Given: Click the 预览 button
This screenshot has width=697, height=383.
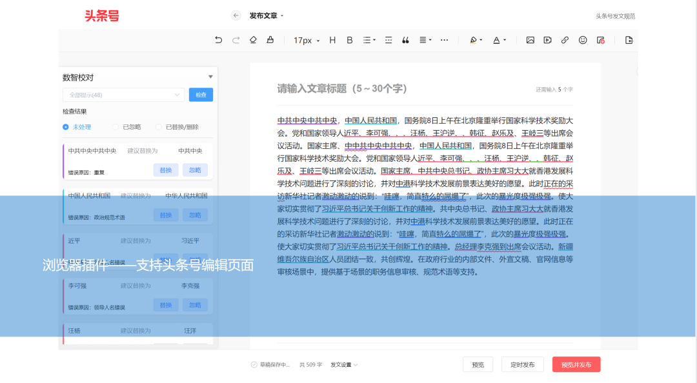Looking at the screenshot, I should [x=478, y=365].
